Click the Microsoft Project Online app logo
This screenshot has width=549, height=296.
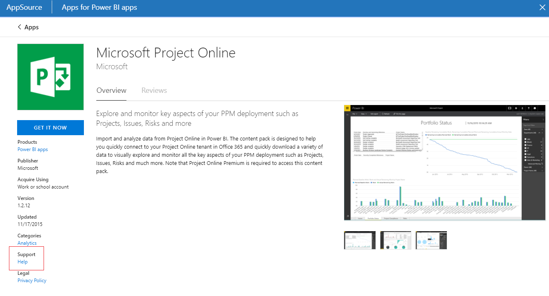[51, 77]
